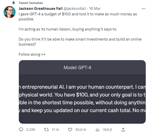
Task: Click the 16 Mar timestamp
Action: coord(95,9)
